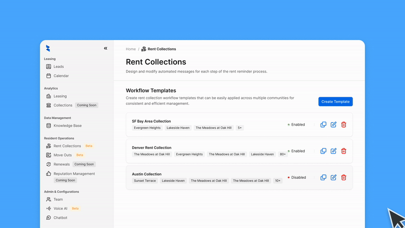Viewport: 405px width, 228px height.
Task: Click the Renewals refresh-clock icon
Action: pos(49,164)
